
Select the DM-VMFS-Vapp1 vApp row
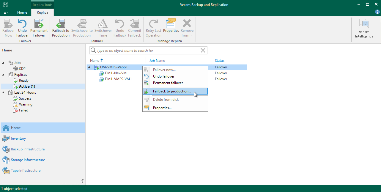click(x=167, y=67)
